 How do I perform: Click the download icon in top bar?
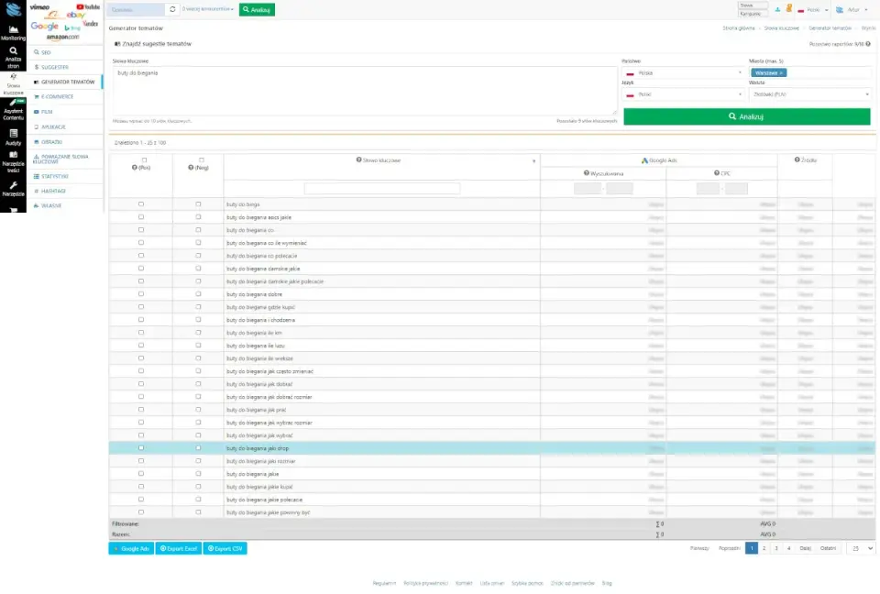(x=777, y=9)
